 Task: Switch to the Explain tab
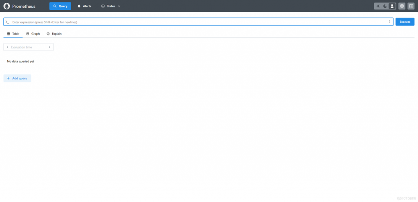(54, 34)
